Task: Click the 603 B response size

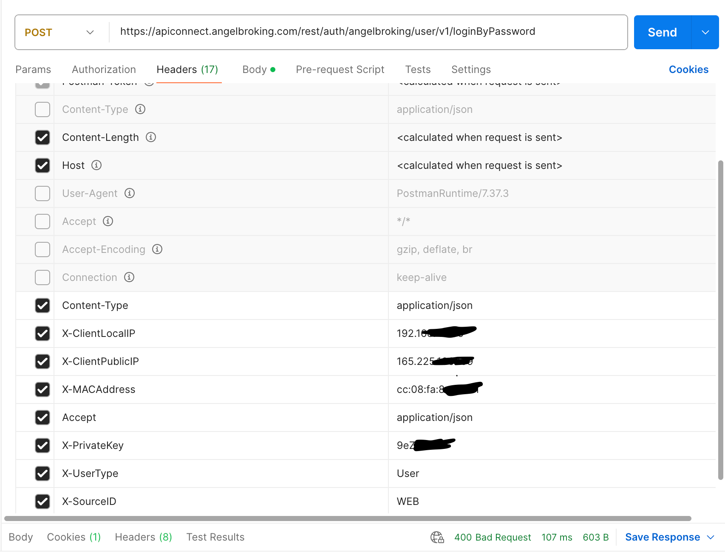Action: click(x=595, y=537)
